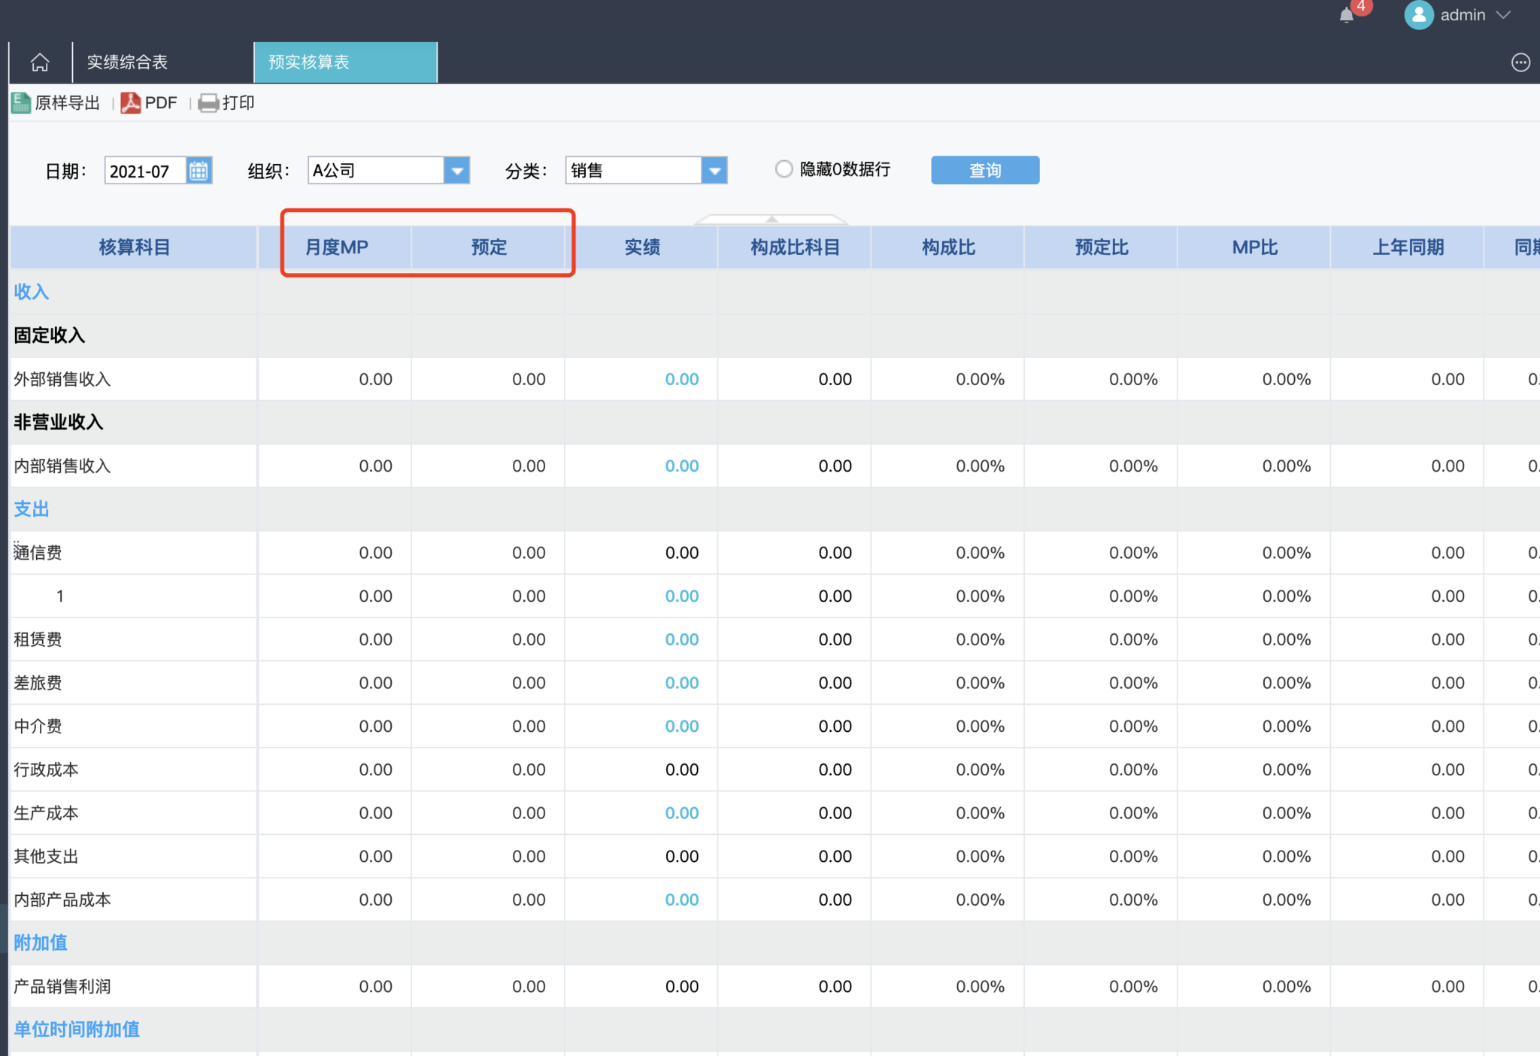This screenshot has width=1540, height=1056.
Task: Click the blue 0.00 value in the 外部销售收入 row
Action: [x=681, y=379]
